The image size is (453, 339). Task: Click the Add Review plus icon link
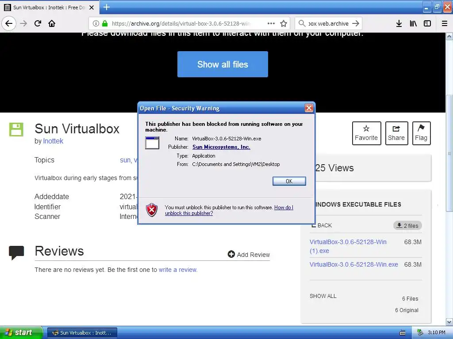[249, 255]
